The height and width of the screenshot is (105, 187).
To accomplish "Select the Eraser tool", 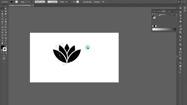I will click(6, 22).
